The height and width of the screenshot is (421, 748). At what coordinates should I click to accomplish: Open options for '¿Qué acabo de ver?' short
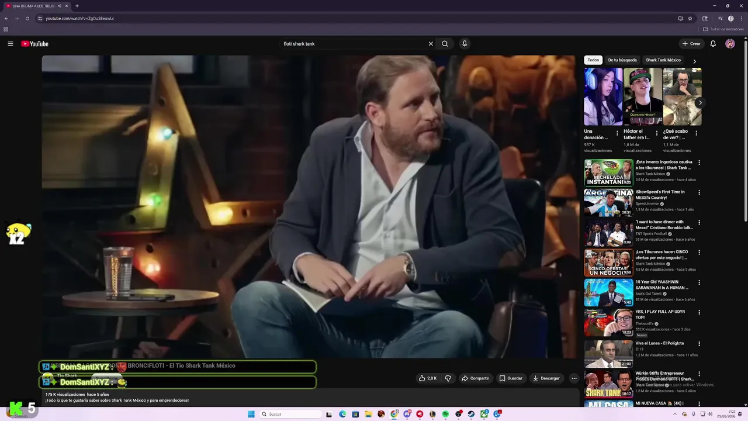click(x=696, y=133)
